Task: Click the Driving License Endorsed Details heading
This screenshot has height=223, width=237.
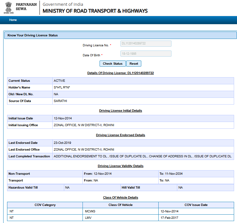Action: [x=120, y=135]
